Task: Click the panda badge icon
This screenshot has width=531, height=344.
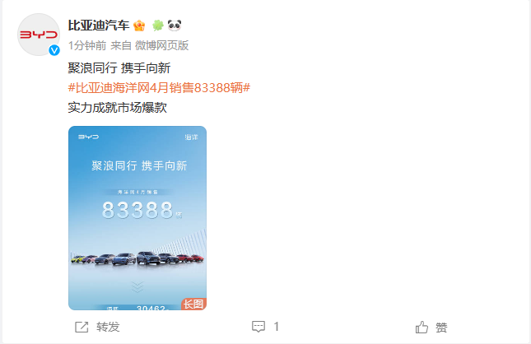Action: pos(175,26)
